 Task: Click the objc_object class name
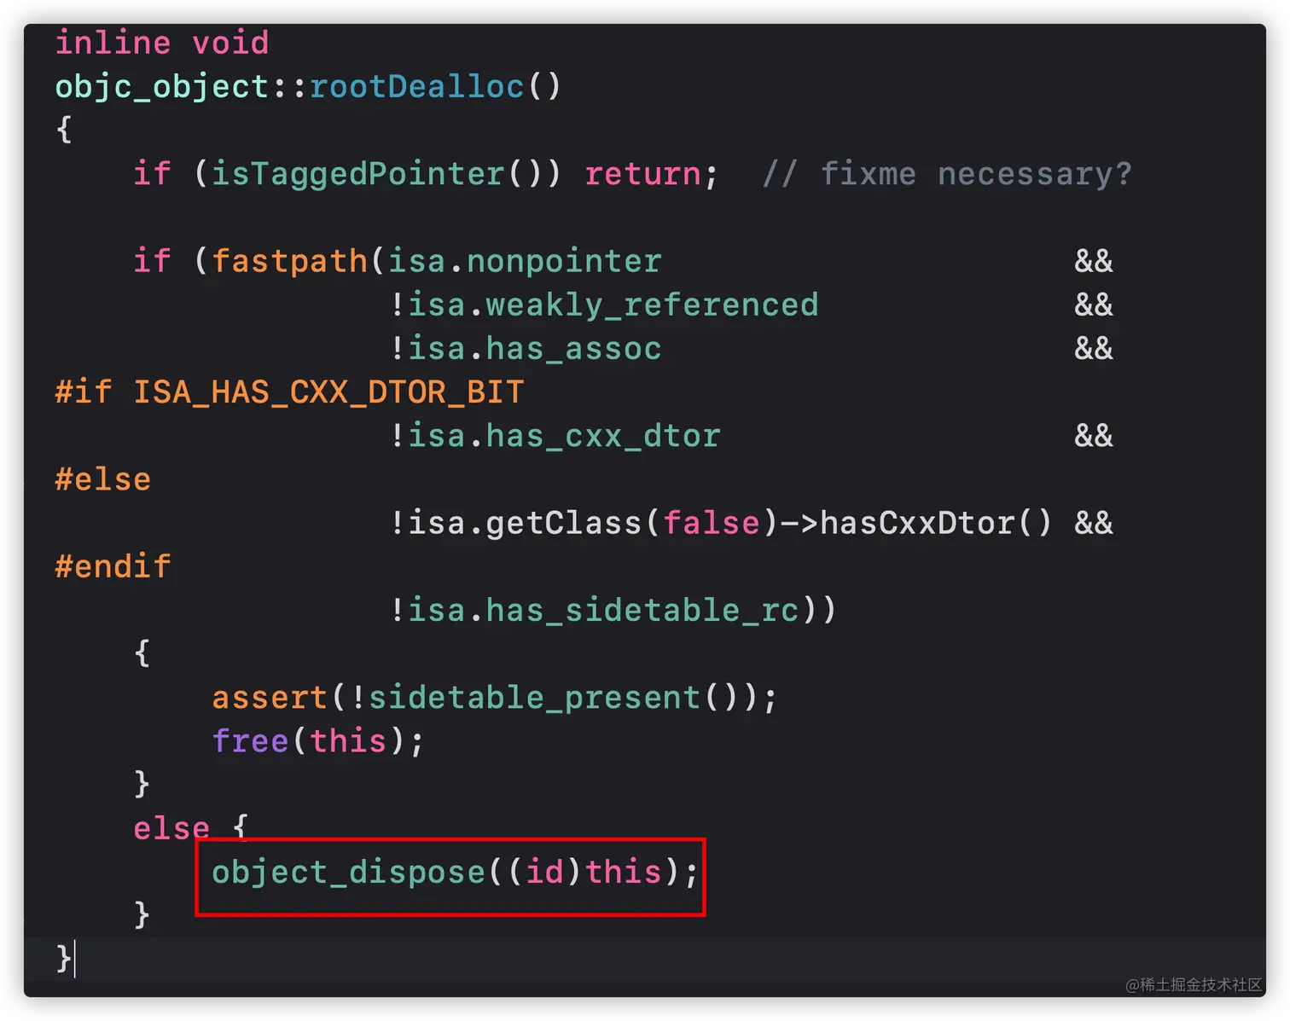pos(162,88)
